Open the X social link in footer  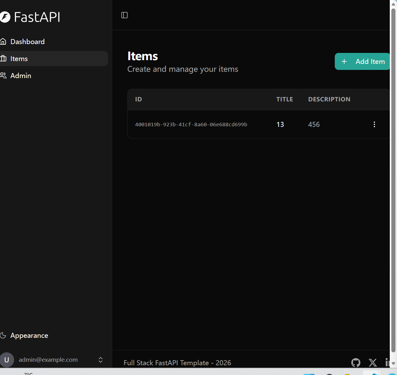coord(373,363)
